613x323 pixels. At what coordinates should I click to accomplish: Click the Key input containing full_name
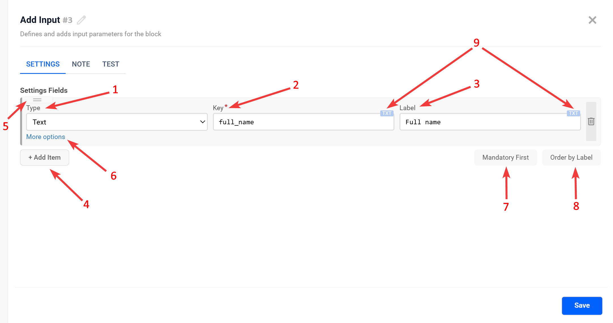[x=303, y=122]
